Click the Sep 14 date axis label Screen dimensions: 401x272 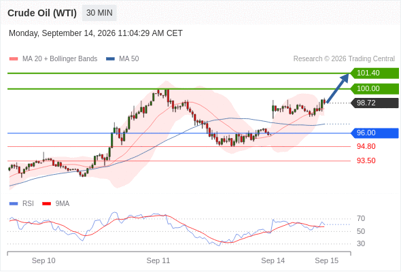coord(273,260)
